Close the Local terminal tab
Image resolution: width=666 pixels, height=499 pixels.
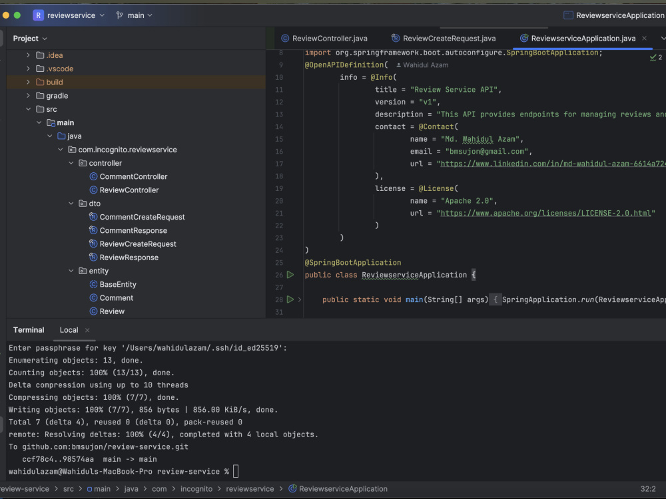click(87, 330)
